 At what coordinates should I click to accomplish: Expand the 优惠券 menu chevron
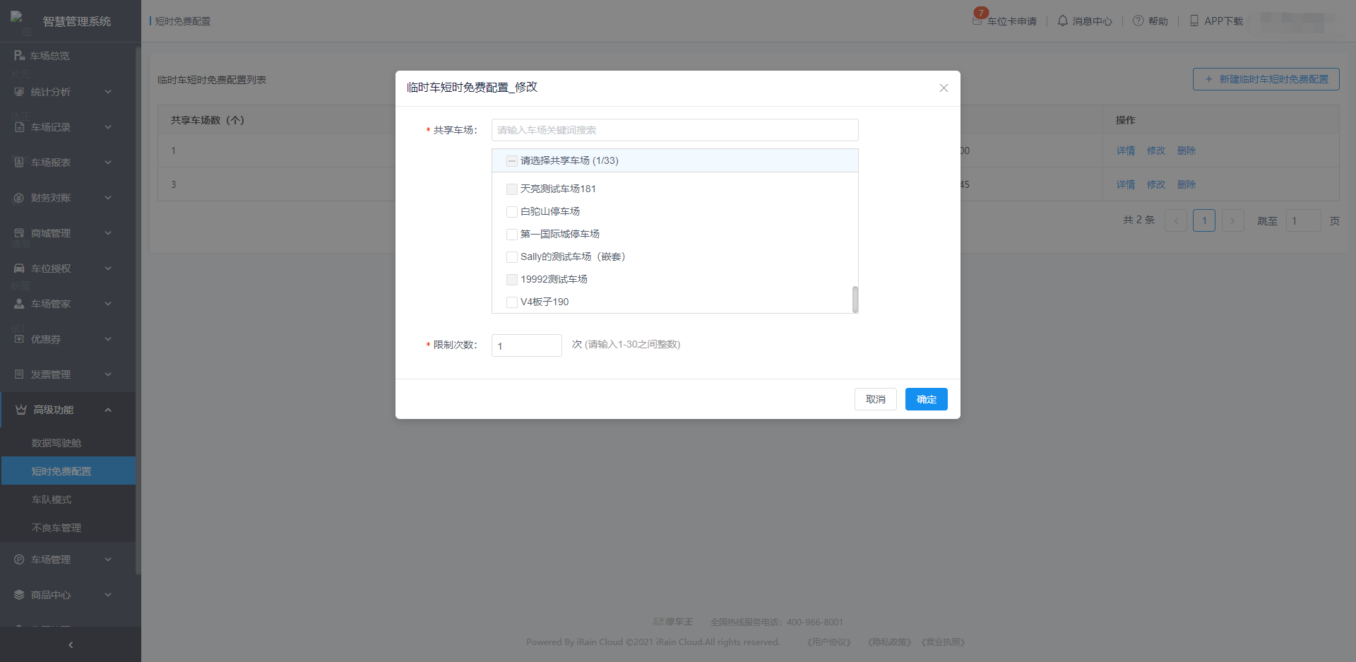coord(108,339)
